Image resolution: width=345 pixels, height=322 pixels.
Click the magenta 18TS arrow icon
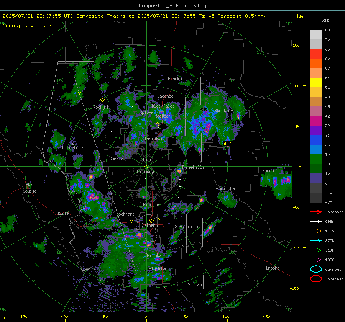[316, 260]
